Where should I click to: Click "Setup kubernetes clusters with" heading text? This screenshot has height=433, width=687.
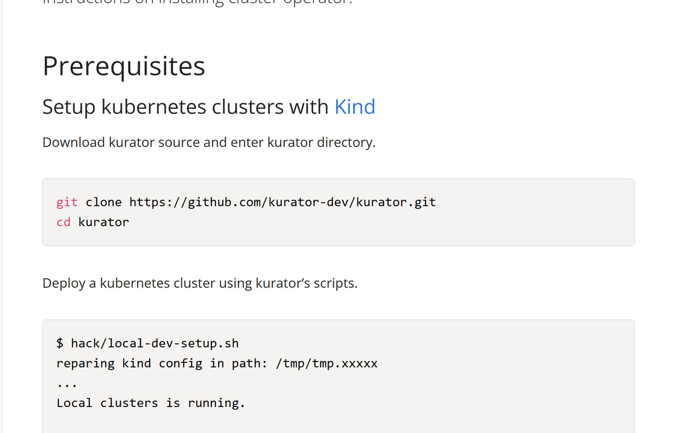(x=185, y=107)
